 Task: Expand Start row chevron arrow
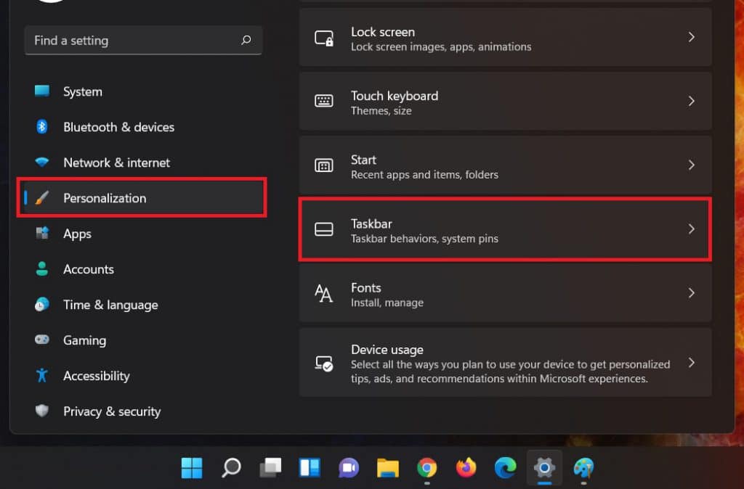[x=692, y=165]
